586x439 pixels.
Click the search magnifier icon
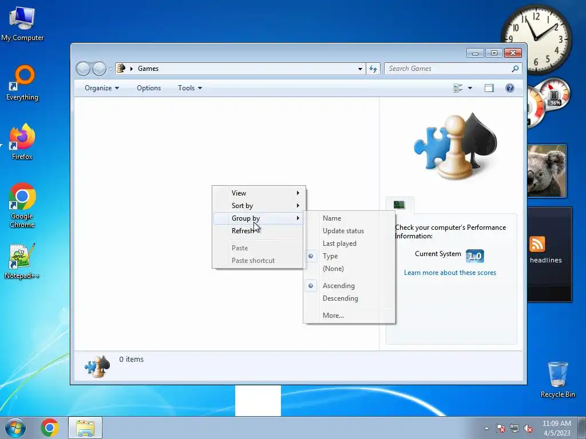pyautogui.click(x=515, y=69)
